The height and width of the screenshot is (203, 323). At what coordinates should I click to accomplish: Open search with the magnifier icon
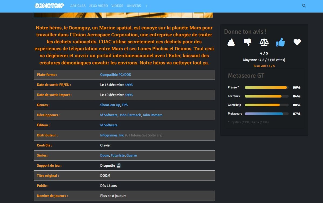(x=304, y=6)
